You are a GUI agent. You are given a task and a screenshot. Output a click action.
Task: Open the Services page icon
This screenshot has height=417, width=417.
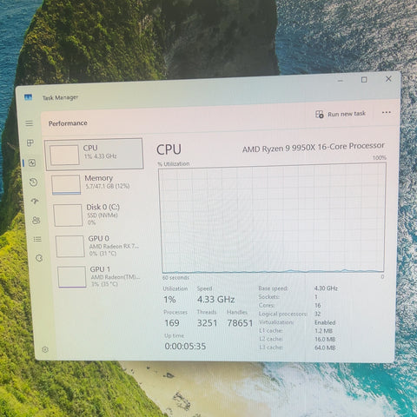click(39, 258)
